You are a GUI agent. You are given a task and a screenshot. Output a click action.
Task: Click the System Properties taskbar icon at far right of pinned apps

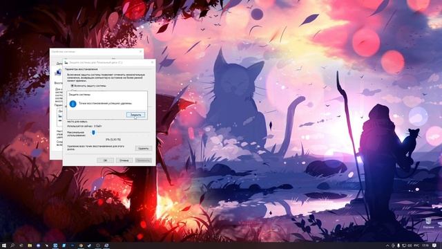pyautogui.click(x=106, y=246)
